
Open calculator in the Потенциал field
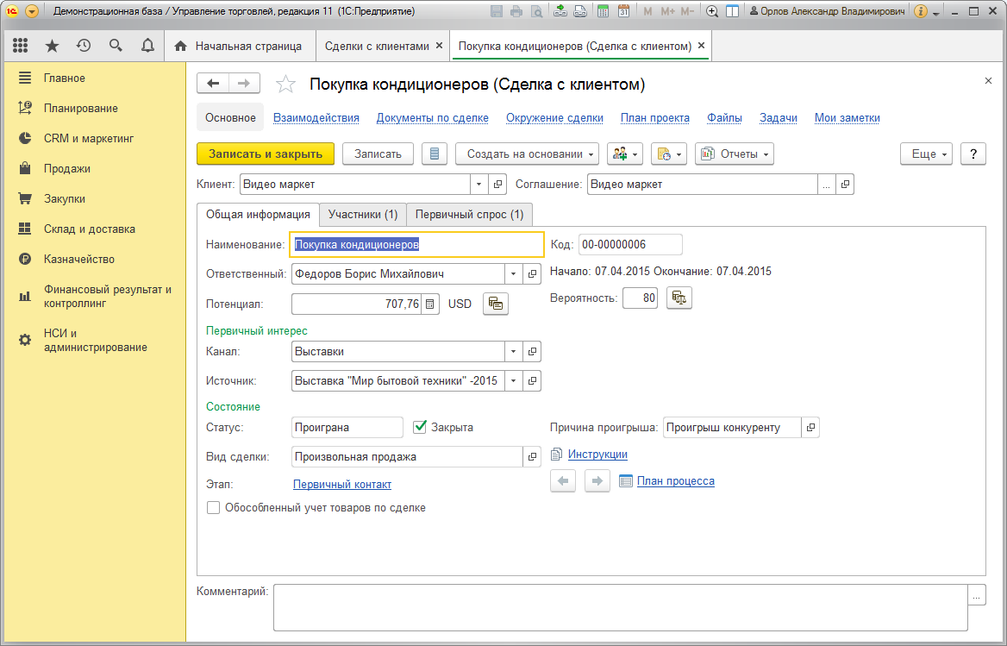[430, 304]
